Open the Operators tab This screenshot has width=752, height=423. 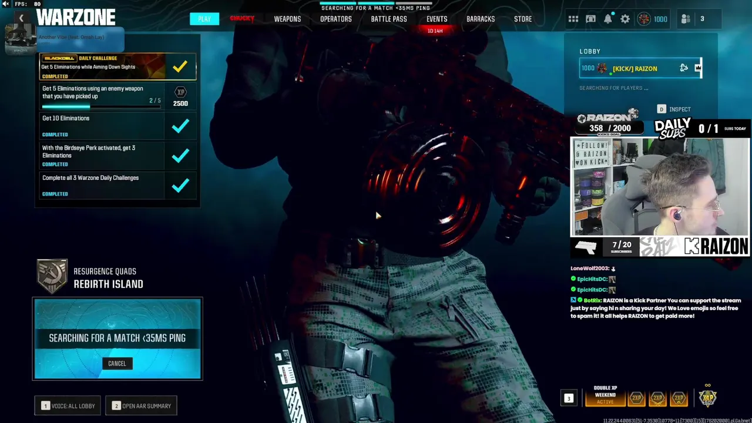point(336,19)
